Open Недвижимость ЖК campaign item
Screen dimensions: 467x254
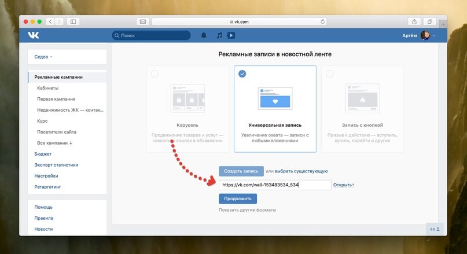(70, 110)
